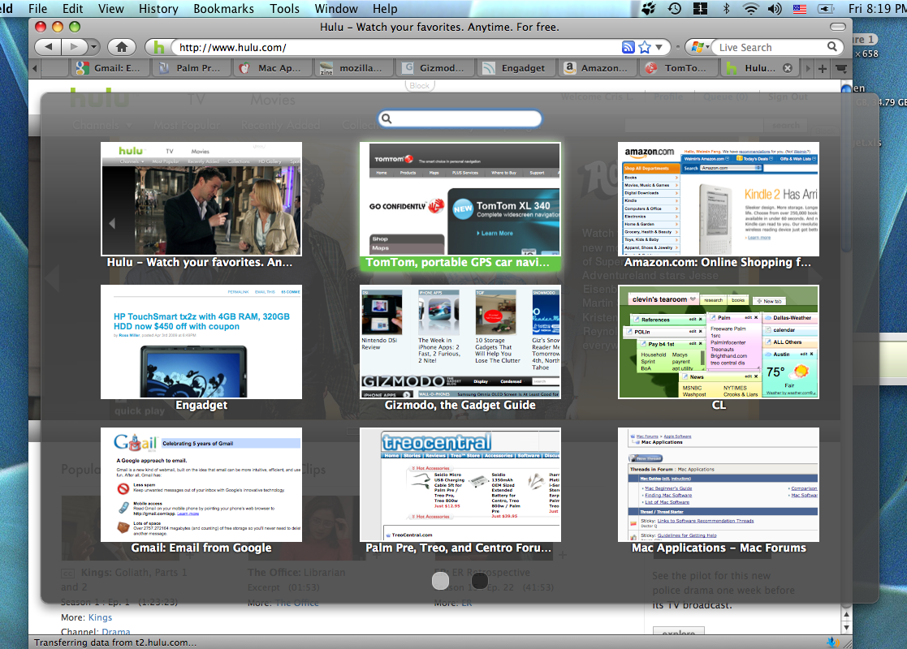Open the Bookmarks menu

[x=223, y=9]
